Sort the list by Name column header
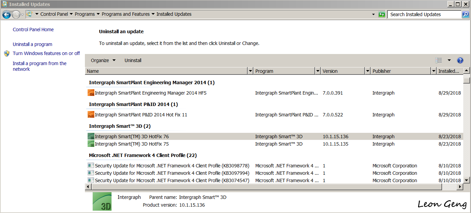Viewport: 471px width, 213px height. [166, 71]
